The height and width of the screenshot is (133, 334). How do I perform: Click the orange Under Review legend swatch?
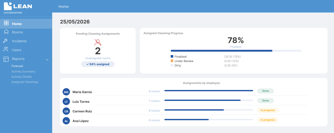(172, 61)
